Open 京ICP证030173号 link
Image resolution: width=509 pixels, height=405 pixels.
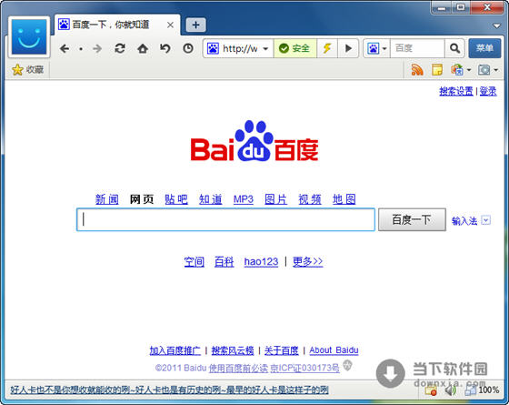pos(304,368)
